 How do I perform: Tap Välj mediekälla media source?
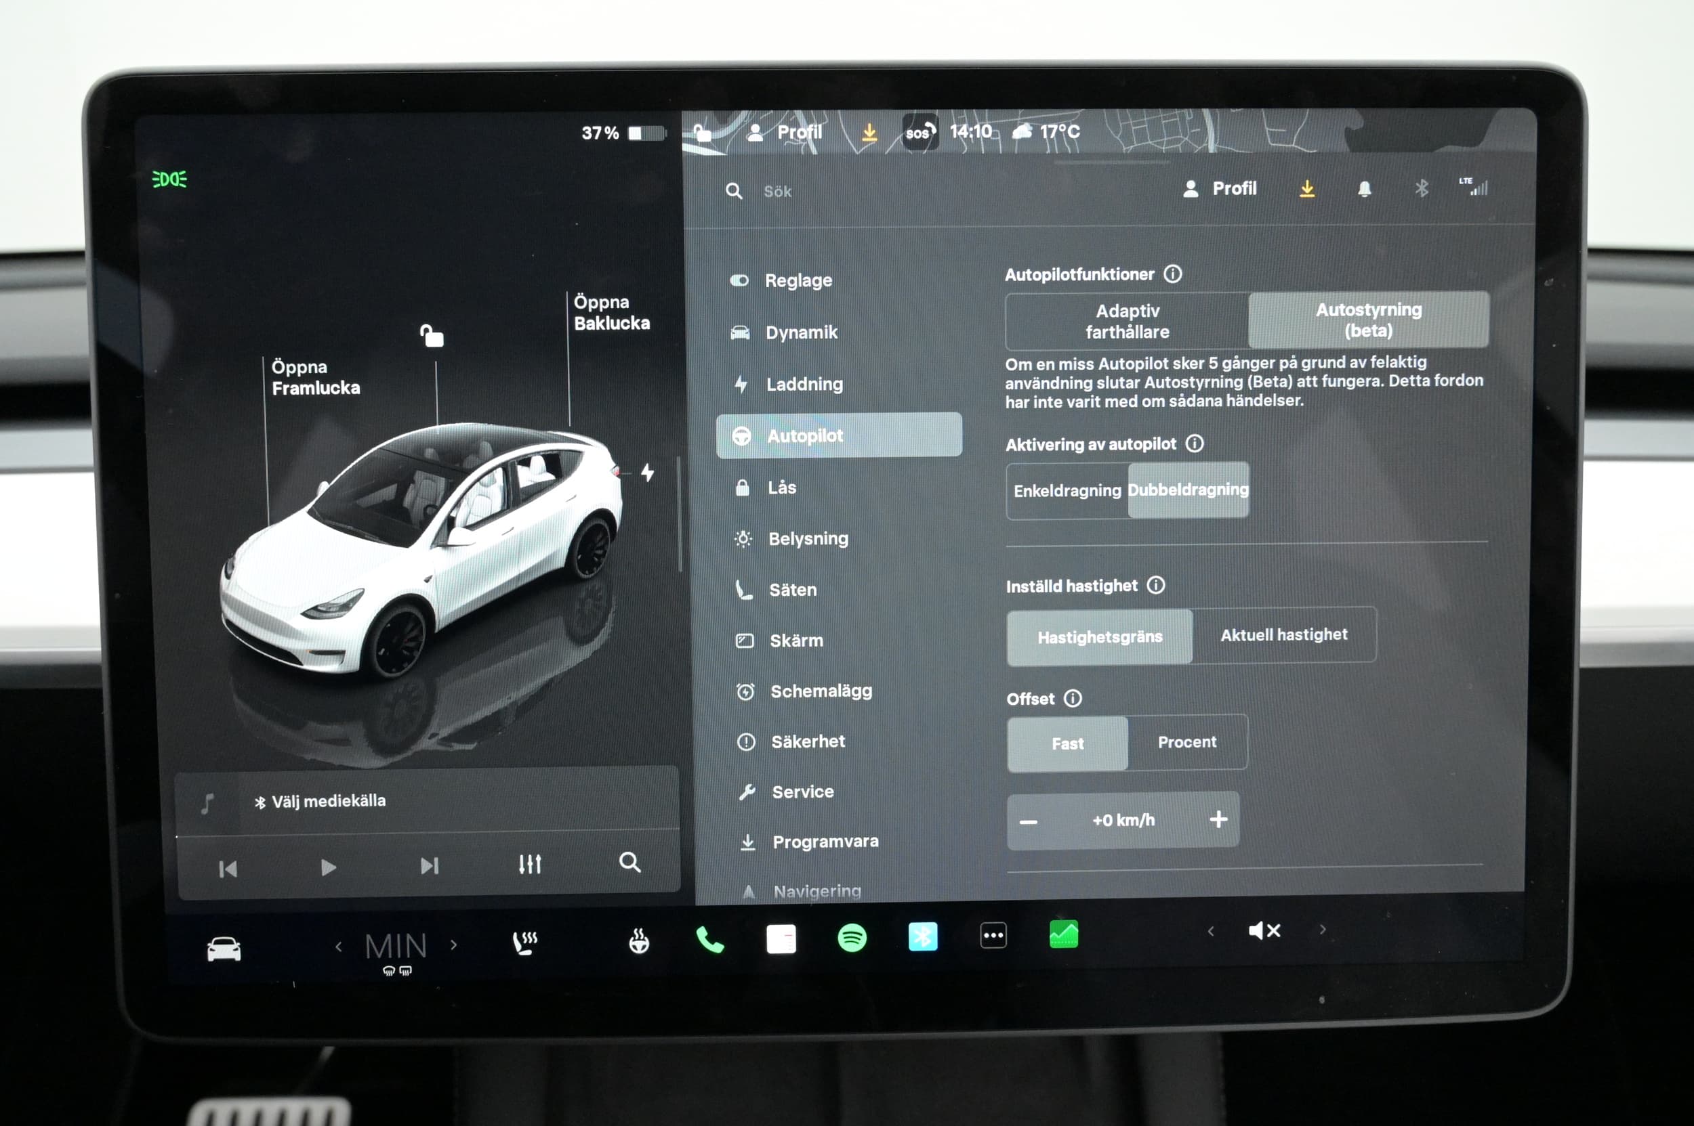click(321, 802)
